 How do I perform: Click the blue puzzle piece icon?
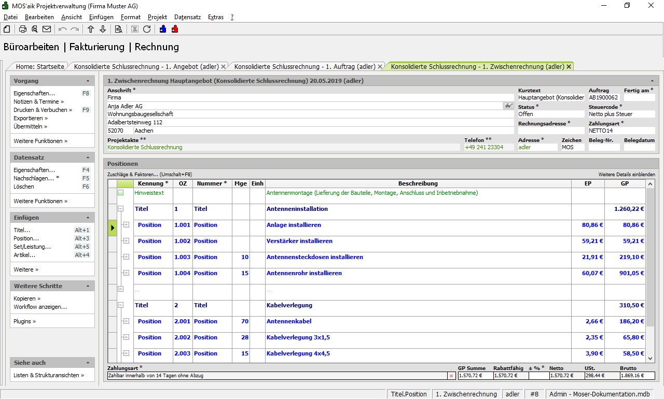click(x=163, y=29)
